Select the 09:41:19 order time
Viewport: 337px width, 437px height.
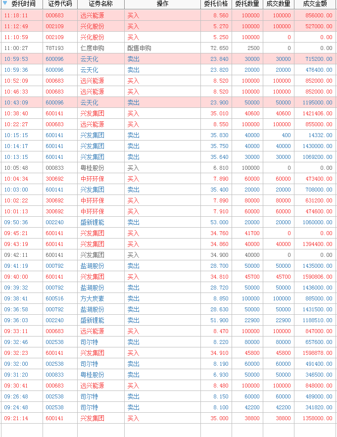[x=16, y=266]
